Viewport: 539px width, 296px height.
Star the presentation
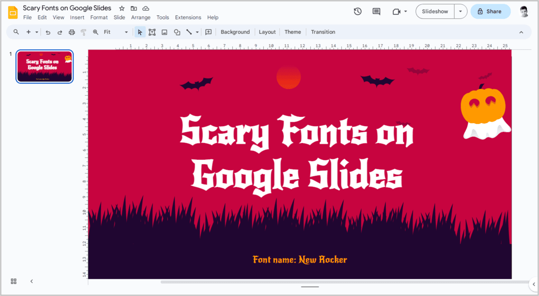pyautogui.click(x=122, y=8)
